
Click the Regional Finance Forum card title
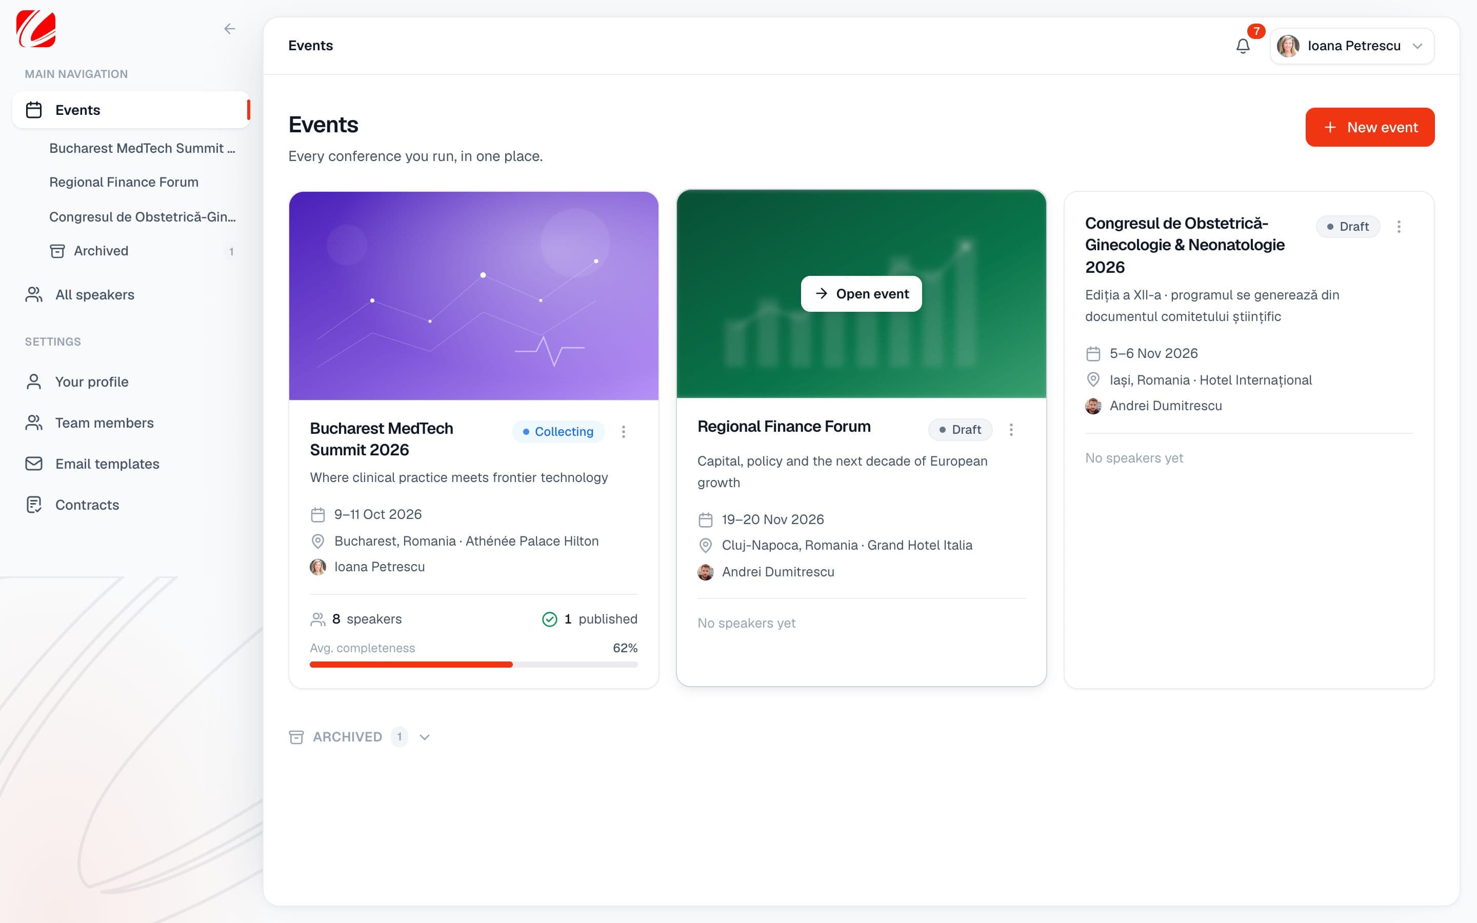784,427
